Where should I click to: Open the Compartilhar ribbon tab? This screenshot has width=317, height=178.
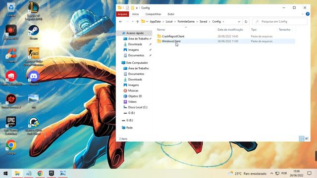click(x=153, y=14)
